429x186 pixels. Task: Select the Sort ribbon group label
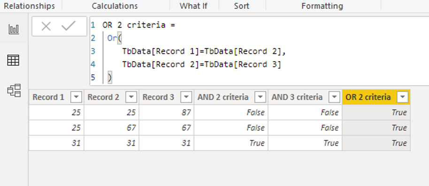pyautogui.click(x=242, y=6)
